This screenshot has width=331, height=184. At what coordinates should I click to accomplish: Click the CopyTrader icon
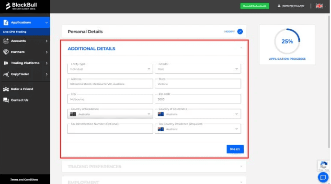pyautogui.click(x=6, y=74)
